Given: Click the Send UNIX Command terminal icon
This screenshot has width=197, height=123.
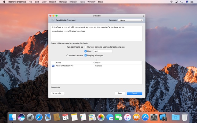Looking at the screenshot, I should click(53, 20).
